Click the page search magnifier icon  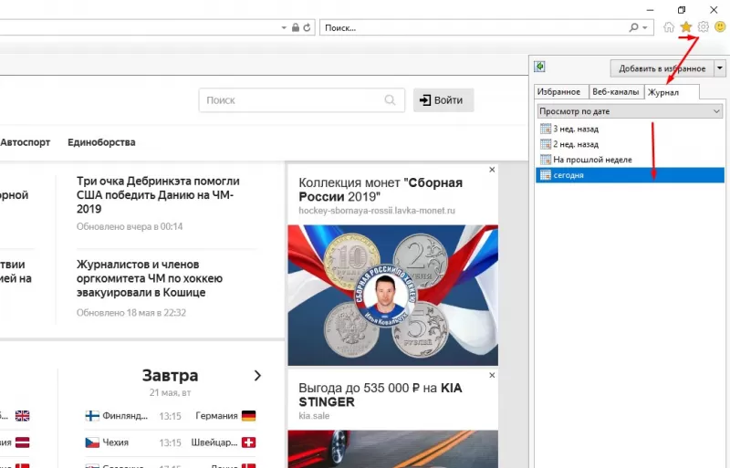(x=391, y=100)
